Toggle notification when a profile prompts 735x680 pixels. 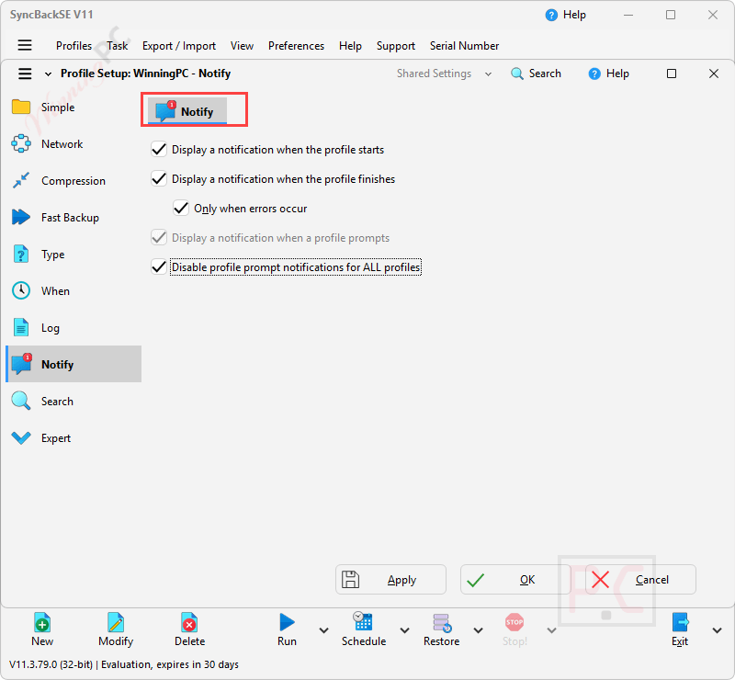pyautogui.click(x=159, y=237)
